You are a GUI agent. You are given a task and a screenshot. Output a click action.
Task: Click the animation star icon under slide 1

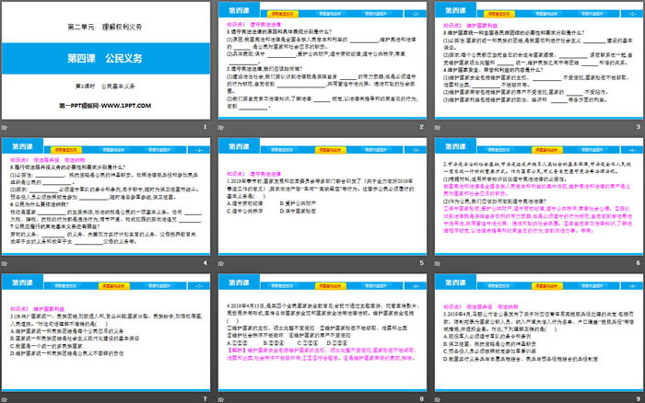click(x=4, y=127)
